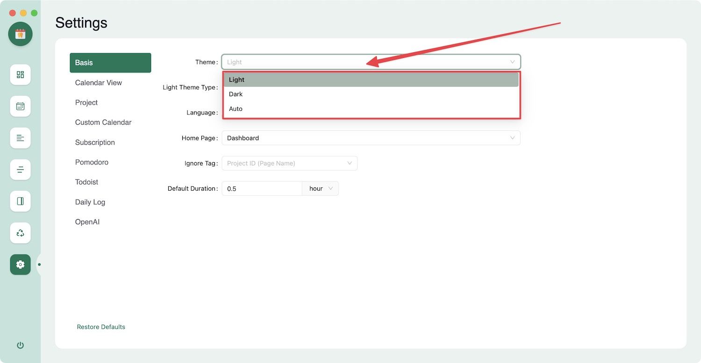Open the Calendar view sidebar icon
701x363 pixels.
[x=20, y=107]
